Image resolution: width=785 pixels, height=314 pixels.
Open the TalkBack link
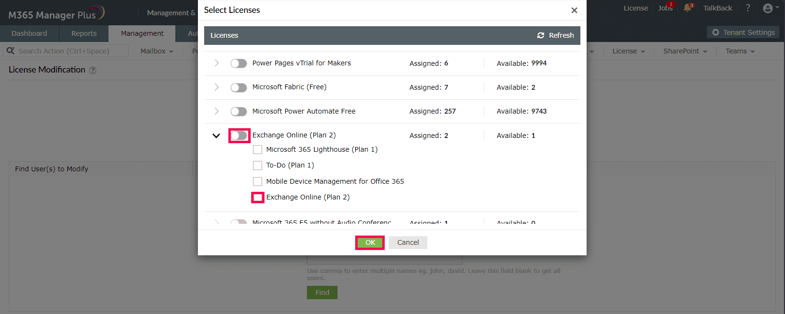(x=718, y=8)
